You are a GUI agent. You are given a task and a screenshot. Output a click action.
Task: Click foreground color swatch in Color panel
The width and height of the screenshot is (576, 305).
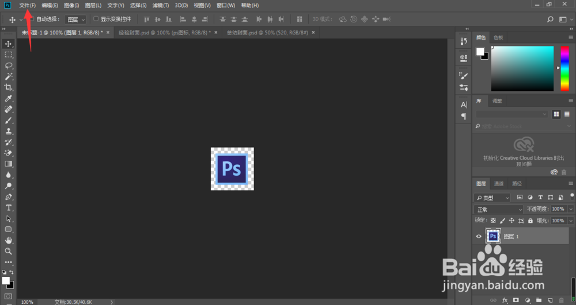point(480,52)
